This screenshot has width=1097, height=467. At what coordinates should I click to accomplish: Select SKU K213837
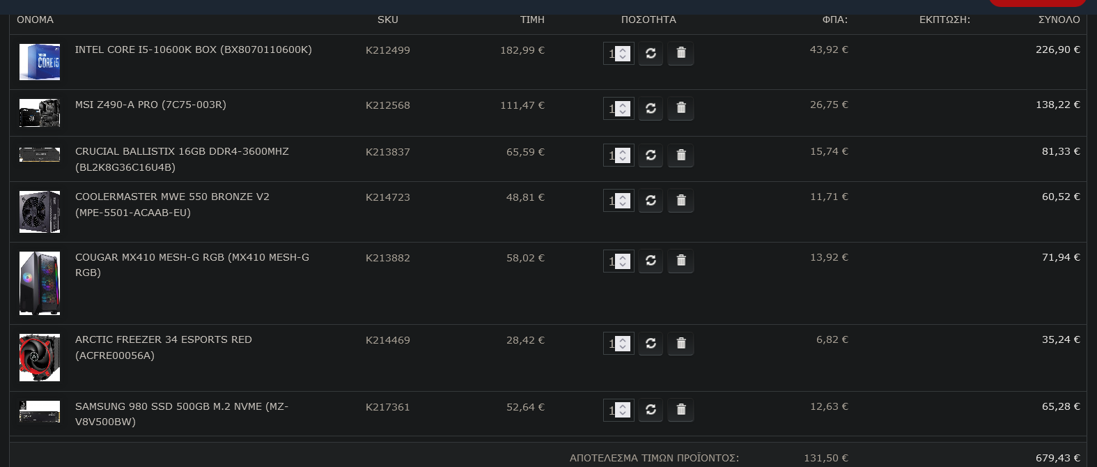[388, 152]
